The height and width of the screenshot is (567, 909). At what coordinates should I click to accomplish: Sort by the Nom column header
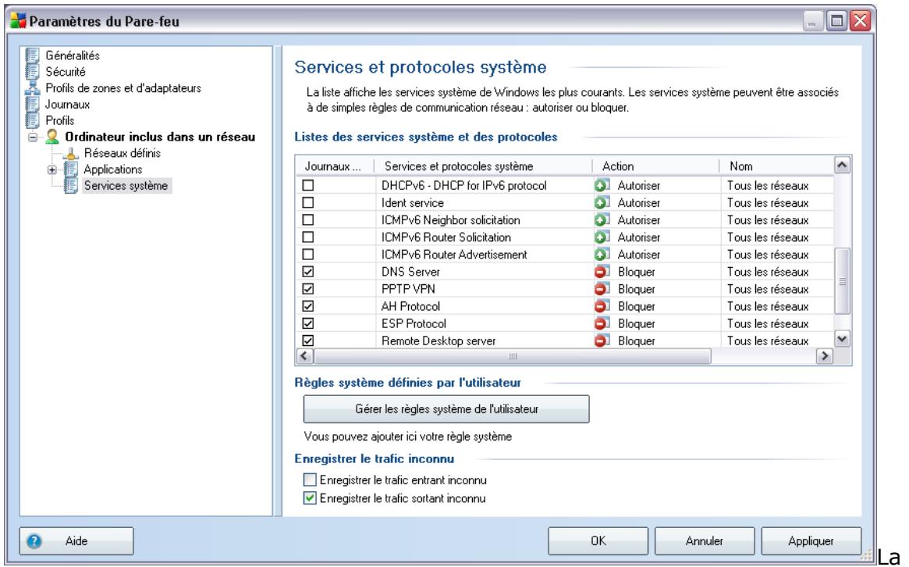tap(776, 166)
